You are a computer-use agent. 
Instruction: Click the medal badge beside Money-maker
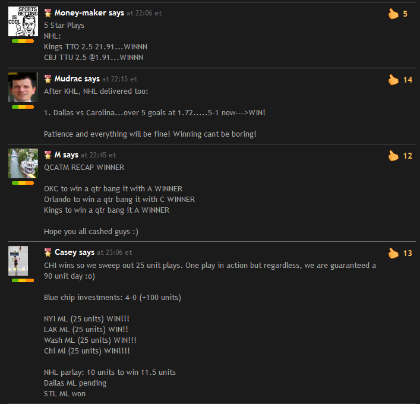coord(48,13)
